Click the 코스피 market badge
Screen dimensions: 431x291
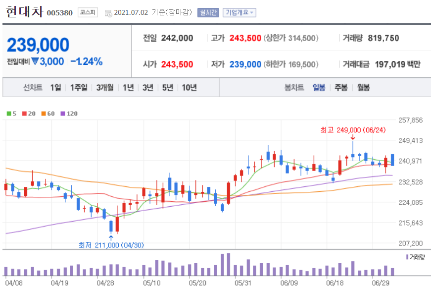click(88, 12)
